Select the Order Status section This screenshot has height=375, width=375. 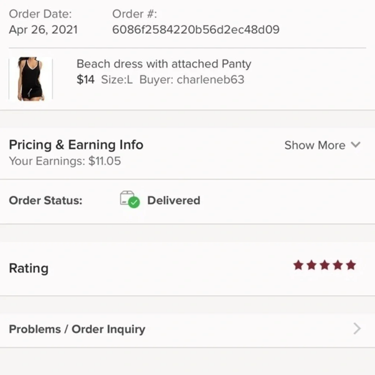tap(44, 201)
